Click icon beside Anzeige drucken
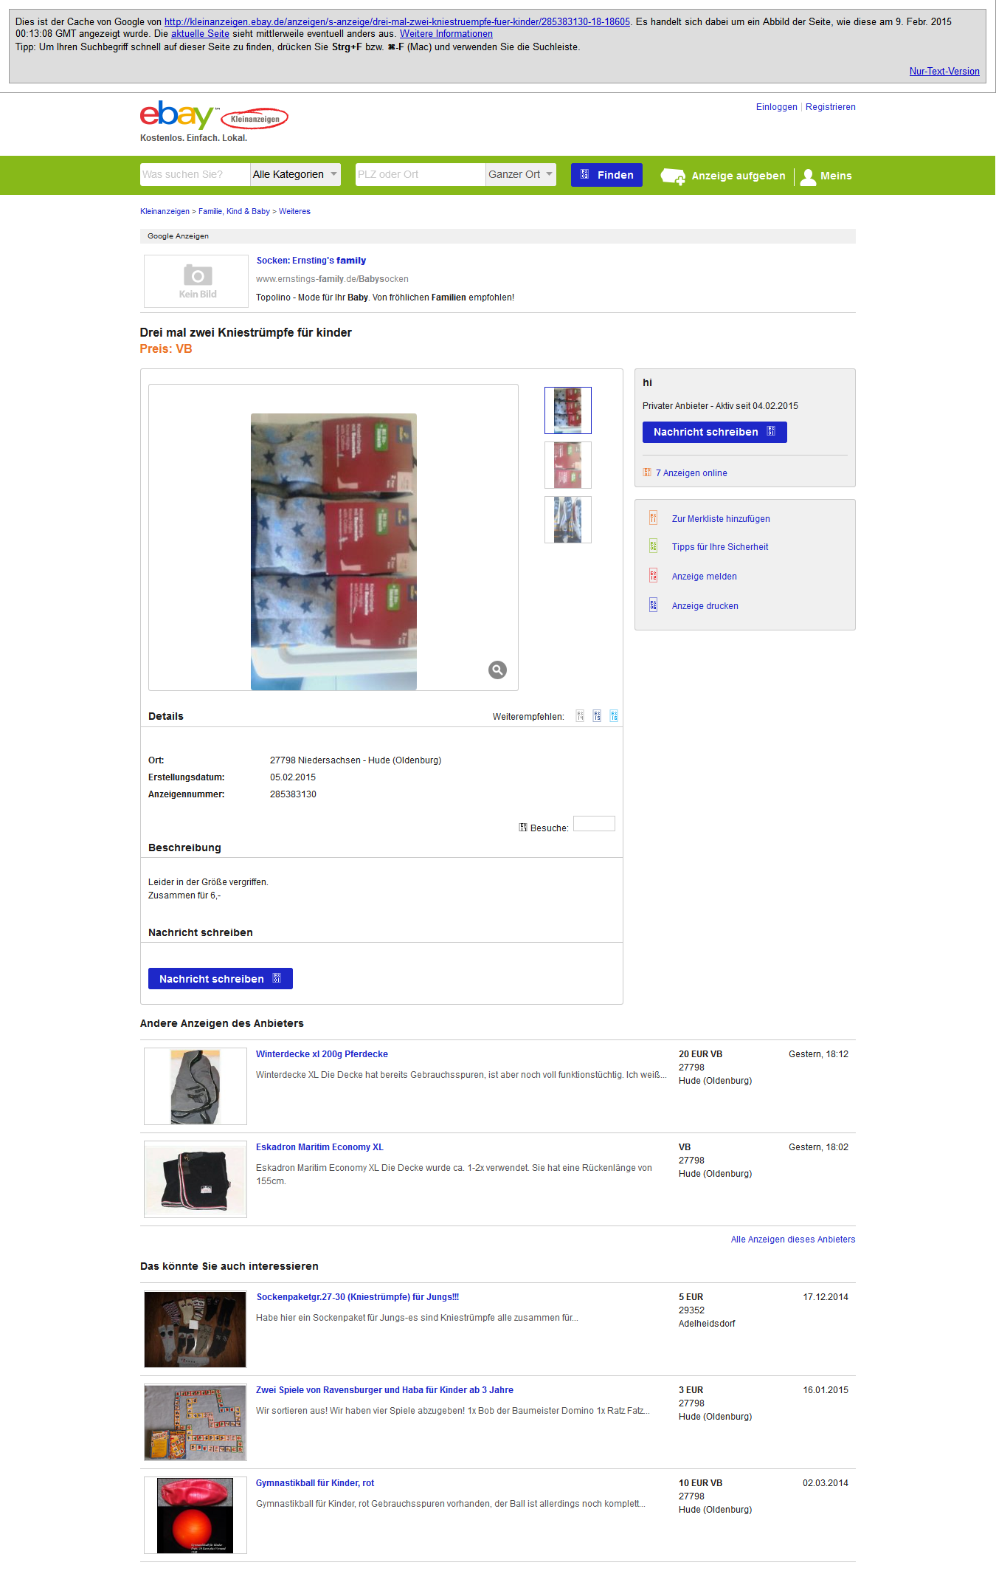The height and width of the screenshot is (1571, 996). click(x=653, y=605)
